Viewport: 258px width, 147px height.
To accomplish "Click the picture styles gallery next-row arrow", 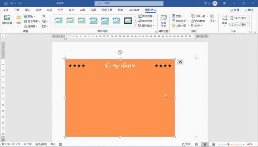I will pyautogui.click(x=135, y=21).
